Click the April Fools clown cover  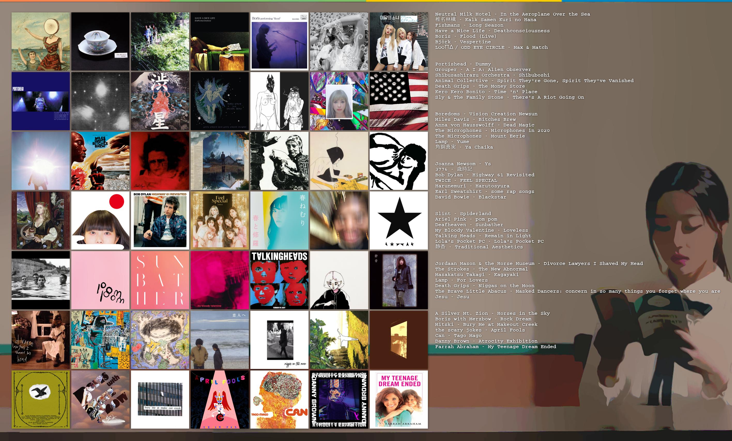point(220,399)
